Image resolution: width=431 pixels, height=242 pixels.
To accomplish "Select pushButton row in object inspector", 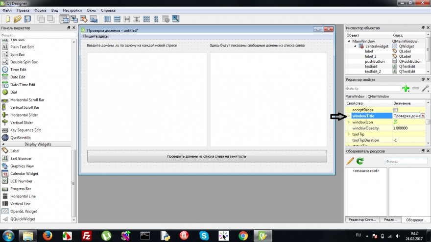I will [x=385, y=61].
